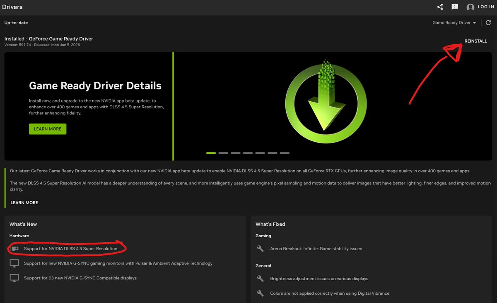The image size is (497, 303).
Task: Click LOG IN
Action: 486,7
